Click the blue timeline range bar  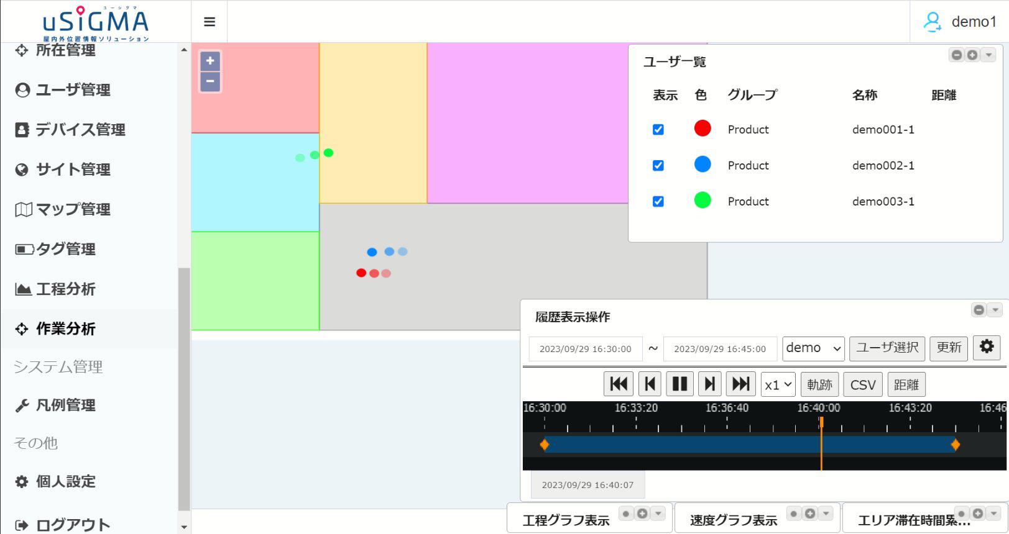click(750, 445)
